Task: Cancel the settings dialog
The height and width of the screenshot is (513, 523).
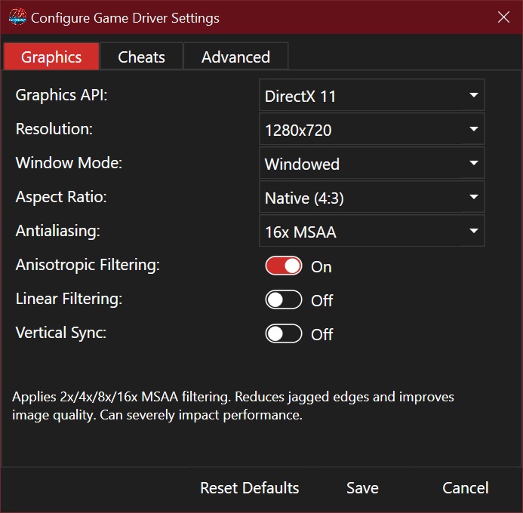Action: 466,487
